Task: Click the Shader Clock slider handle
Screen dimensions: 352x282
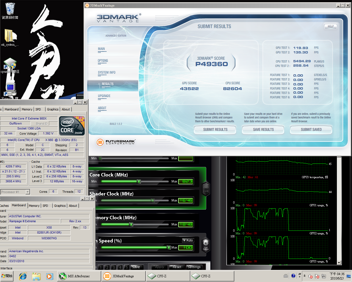Action: pyautogui.click(x=153, y=200)
